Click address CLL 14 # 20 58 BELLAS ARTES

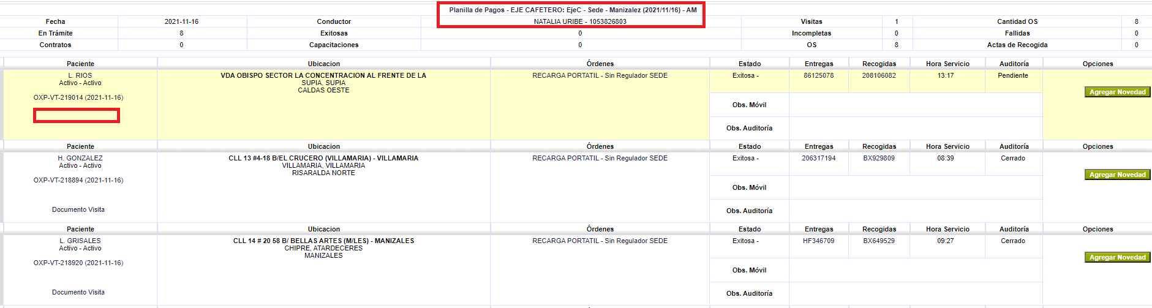(x=323, y=241)
